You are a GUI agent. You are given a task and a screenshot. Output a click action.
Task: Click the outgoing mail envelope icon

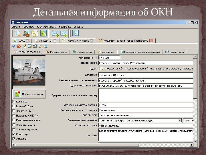(55, 33)
